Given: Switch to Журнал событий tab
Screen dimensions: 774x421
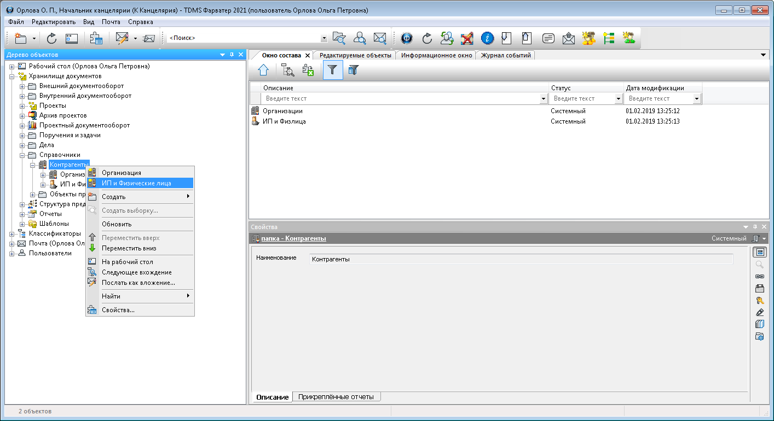Looking at the screenshot, I should pos(505,55).
